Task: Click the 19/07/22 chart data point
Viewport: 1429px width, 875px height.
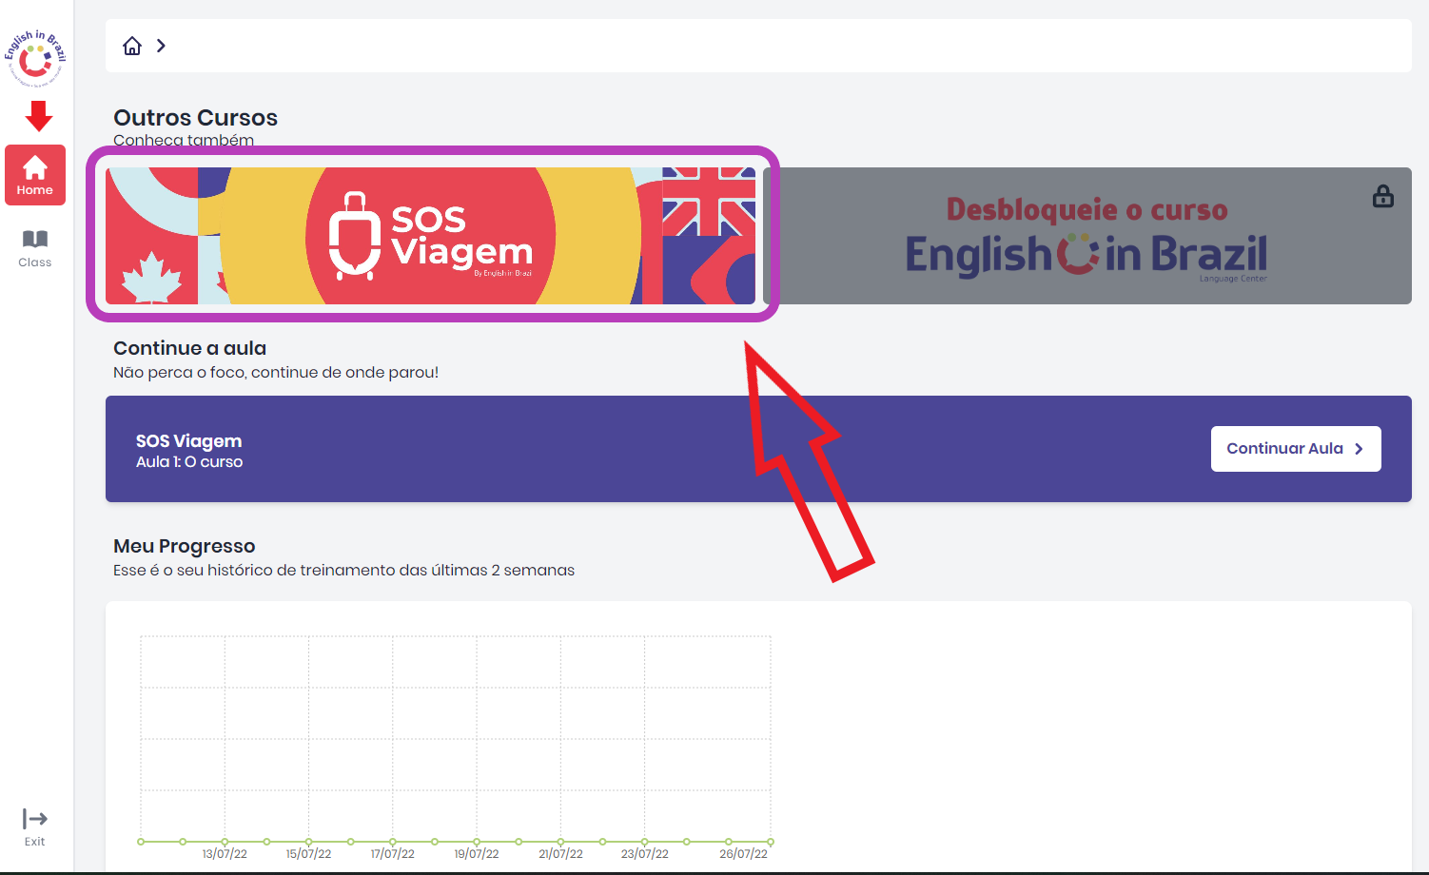Action: [x=477, y=842]
